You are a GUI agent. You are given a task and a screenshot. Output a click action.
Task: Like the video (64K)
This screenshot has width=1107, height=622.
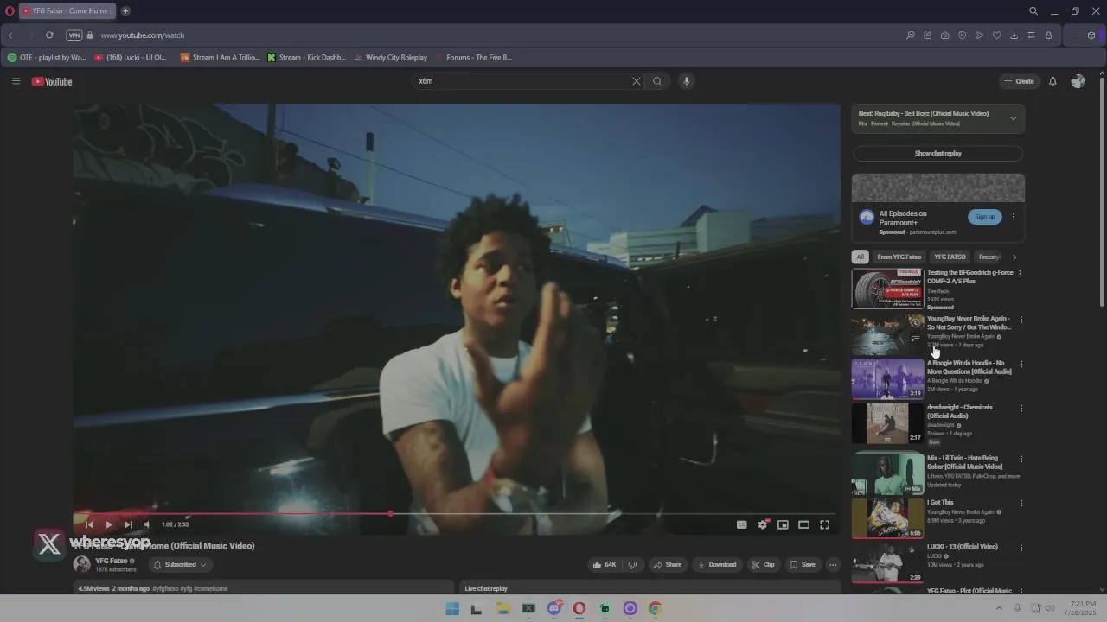coord(604,564)
